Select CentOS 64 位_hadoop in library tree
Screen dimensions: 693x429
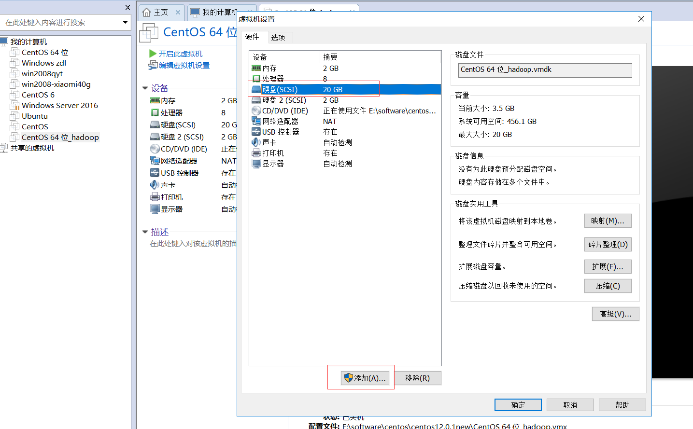[x=60, y=137]
